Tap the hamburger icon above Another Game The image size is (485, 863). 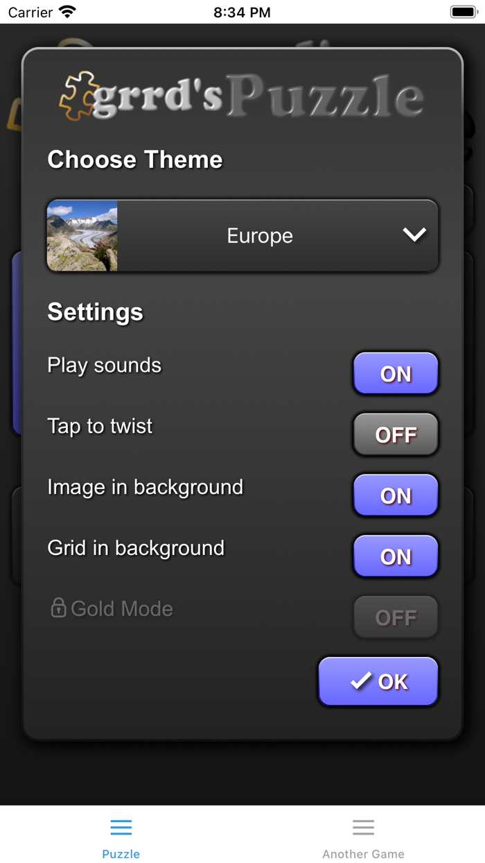tap(363, 827)
